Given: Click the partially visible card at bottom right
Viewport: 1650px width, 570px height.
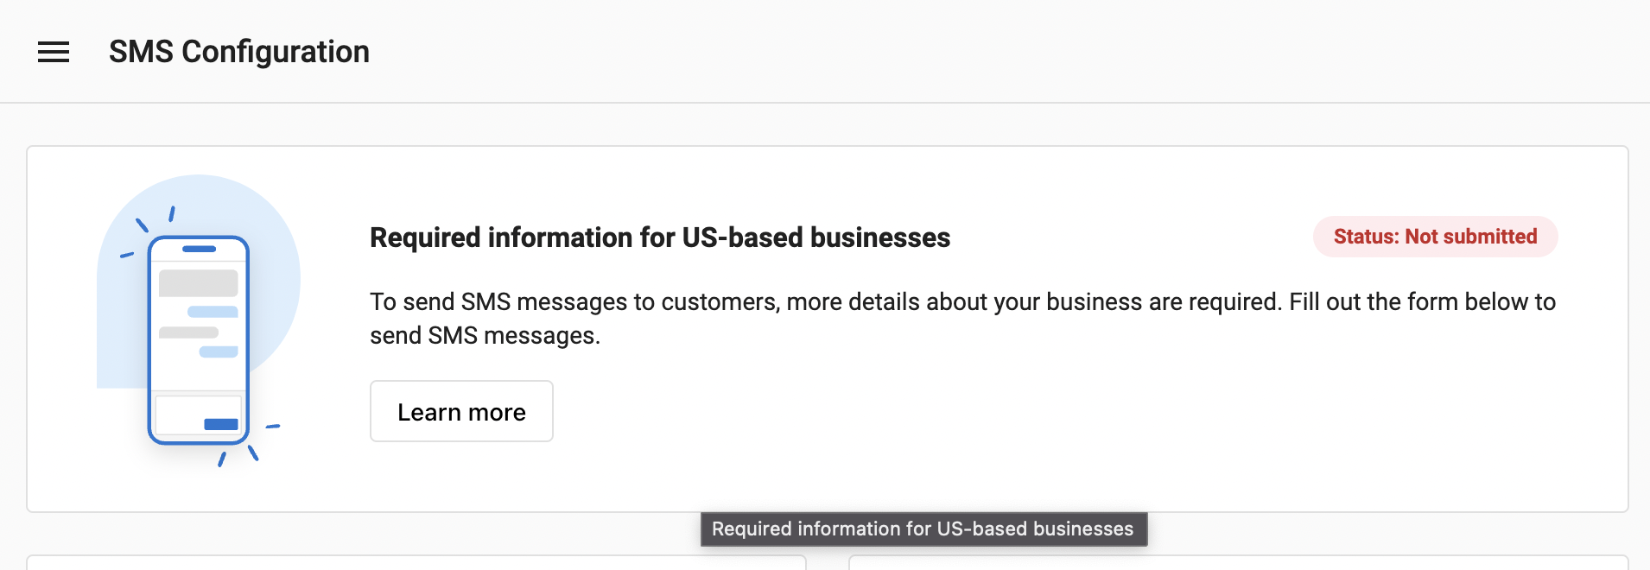Looking at the screenshot, I should pyautogui.click(x=1239, y=562).
